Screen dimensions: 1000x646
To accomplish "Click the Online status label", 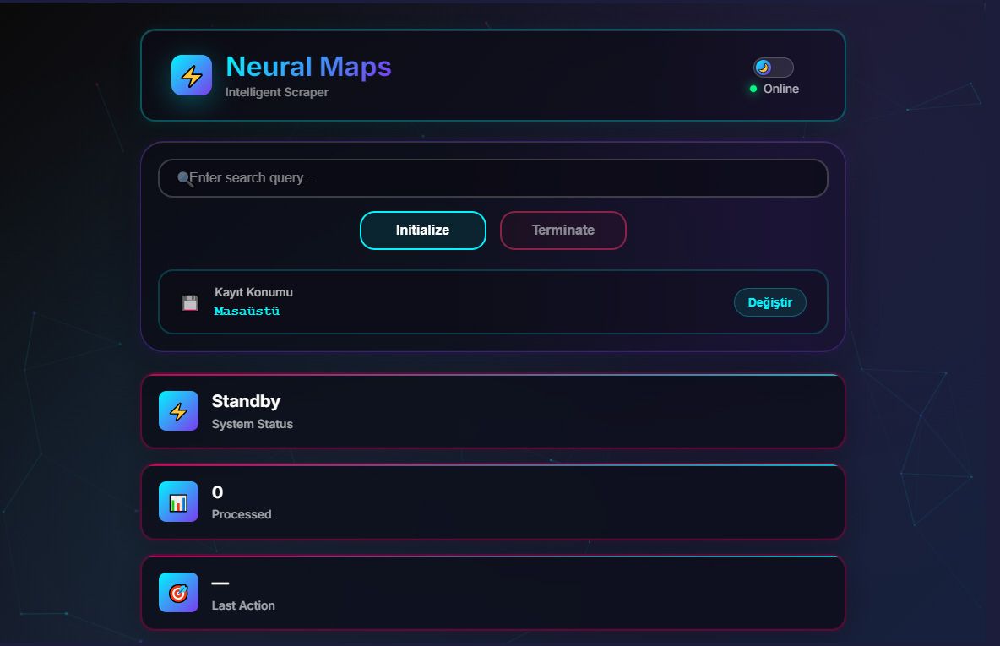I will click(x=780, y=89).
